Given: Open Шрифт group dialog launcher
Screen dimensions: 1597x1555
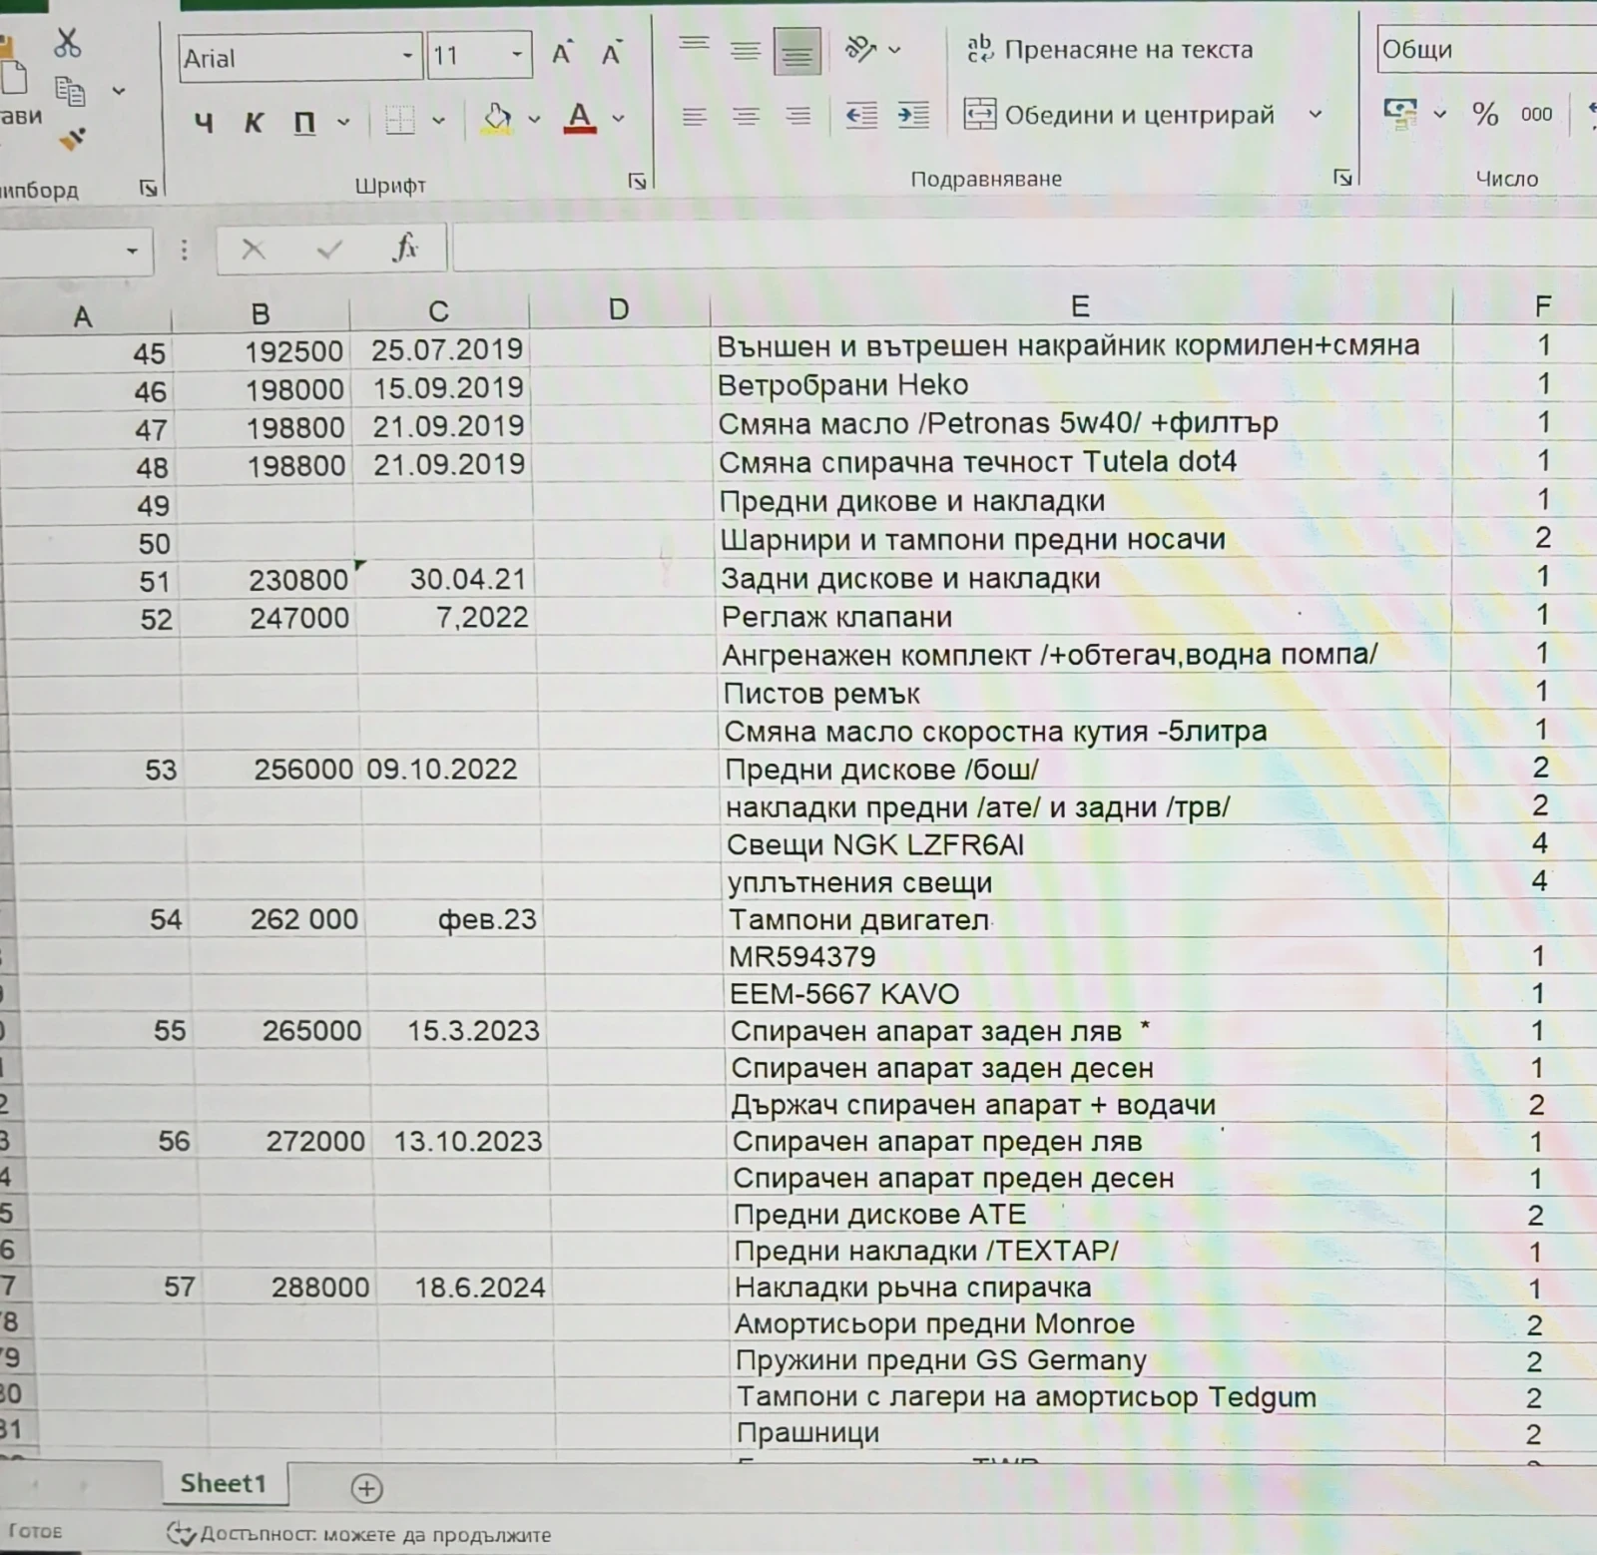Looking at the screenshot, I should (x=637, y=181).
